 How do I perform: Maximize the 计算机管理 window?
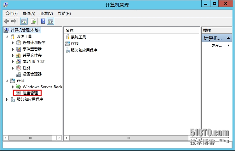coord(215,4)
